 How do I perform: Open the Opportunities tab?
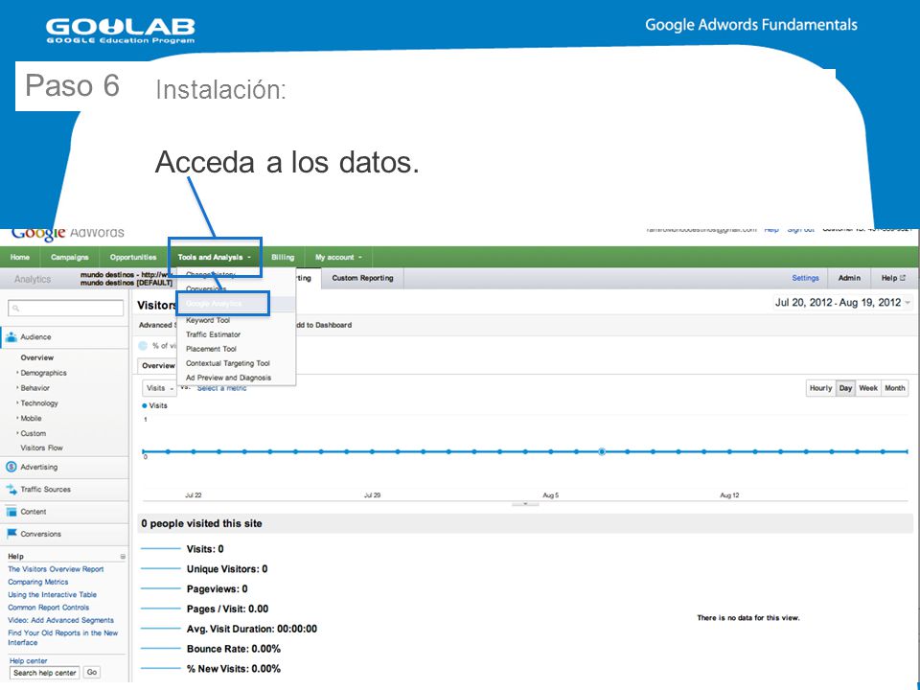coord(133,257)
